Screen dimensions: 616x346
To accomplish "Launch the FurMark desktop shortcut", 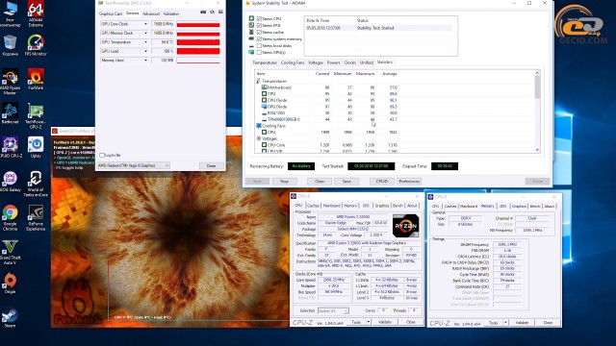I will (x=36, y=79).
